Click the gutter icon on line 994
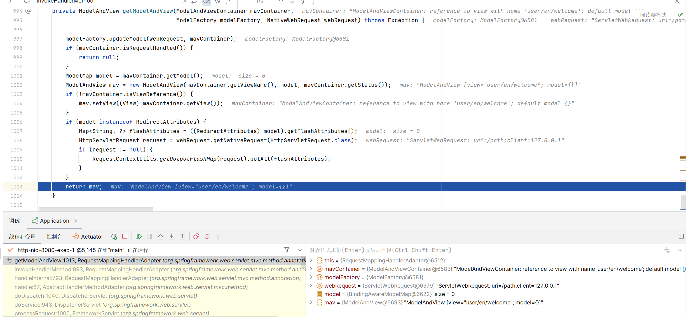The image size is (687, 317). coord(29,11)
